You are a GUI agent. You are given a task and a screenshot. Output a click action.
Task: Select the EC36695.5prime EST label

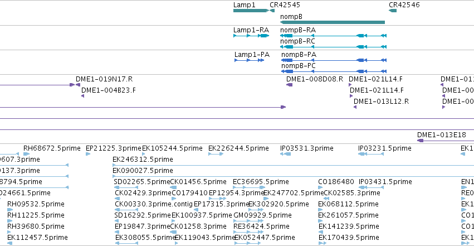(x=261, y=182)
